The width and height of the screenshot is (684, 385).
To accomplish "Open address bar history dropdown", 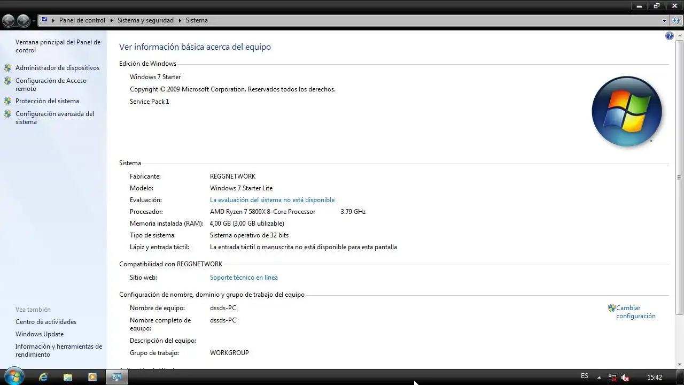I will coord(664,20).
